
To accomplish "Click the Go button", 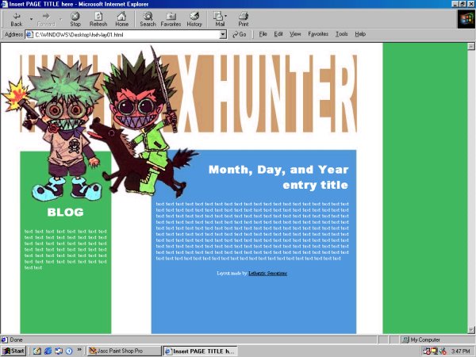I will (240, 35).
